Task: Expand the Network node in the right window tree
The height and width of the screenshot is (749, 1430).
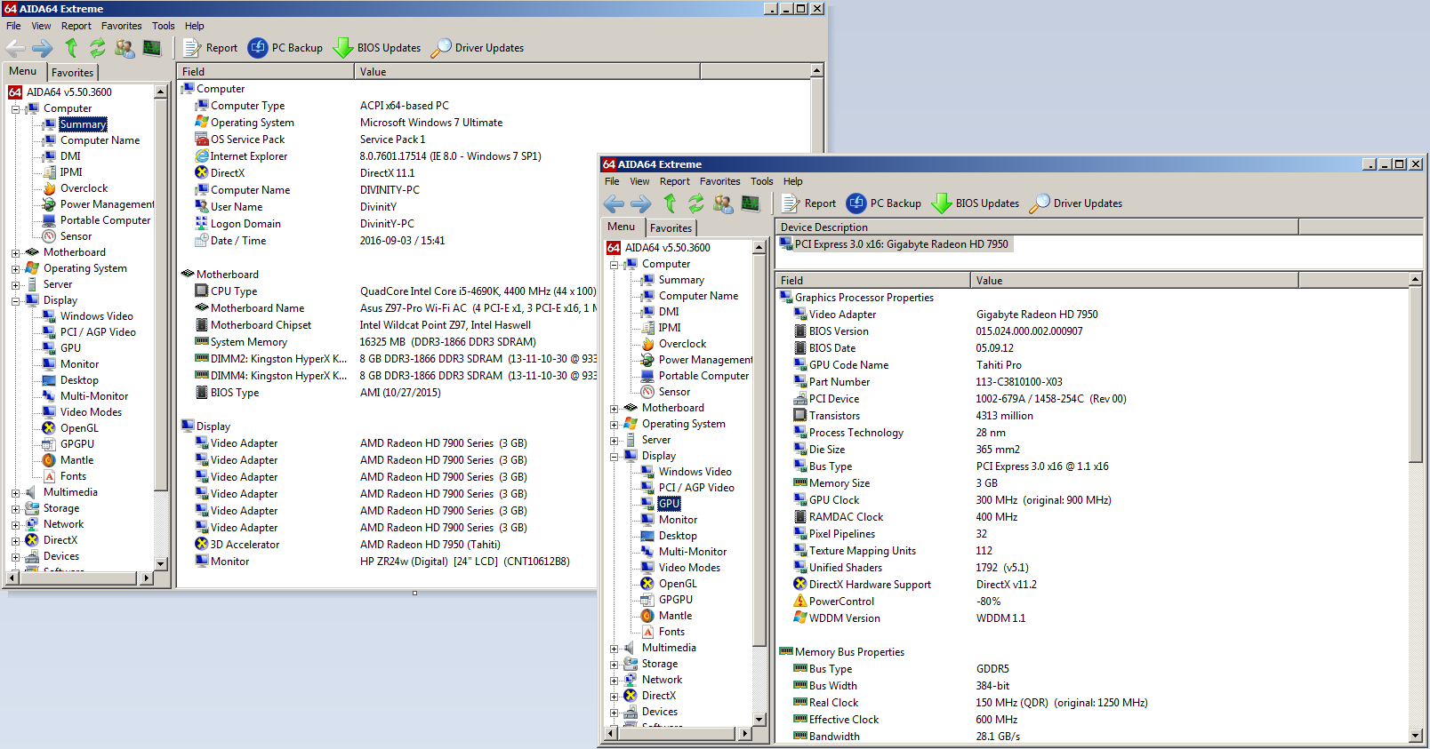Action: pos(614,681)
